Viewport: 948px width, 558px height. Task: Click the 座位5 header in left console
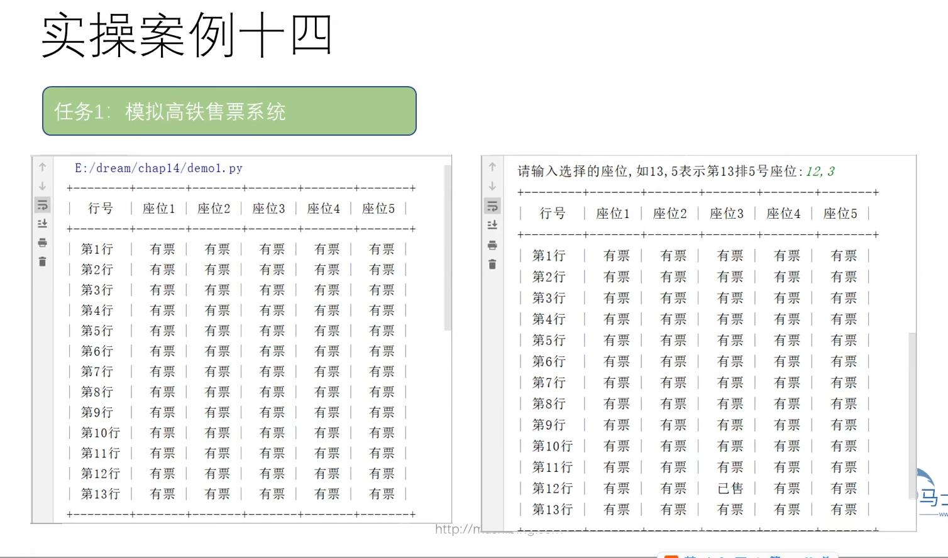(x=378, y=209)
